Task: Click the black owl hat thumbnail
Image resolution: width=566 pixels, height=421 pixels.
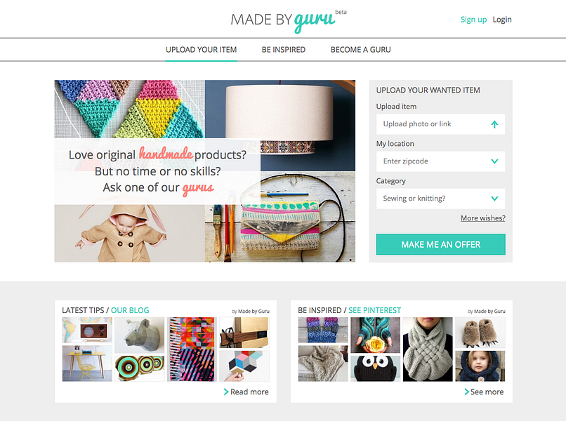Action: coord(375,368)
